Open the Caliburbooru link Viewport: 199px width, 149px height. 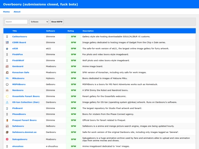(20, 36)
